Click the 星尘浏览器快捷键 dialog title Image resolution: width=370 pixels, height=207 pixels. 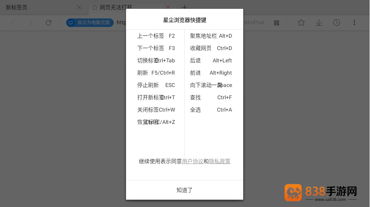click(185, 20)
